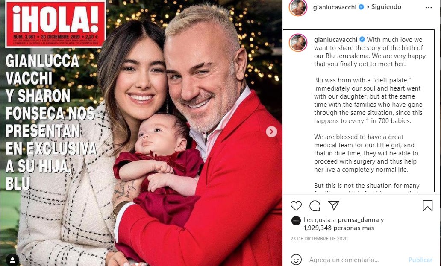441x266 pixels.
Task: View tagged people icon on photo
Action: (x=13, y=260)
